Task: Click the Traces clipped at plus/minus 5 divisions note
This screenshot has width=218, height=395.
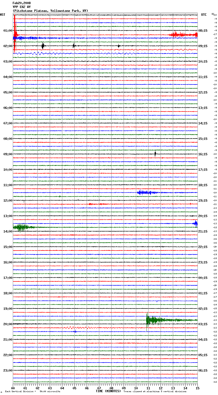Action: [x=155, y=392]
